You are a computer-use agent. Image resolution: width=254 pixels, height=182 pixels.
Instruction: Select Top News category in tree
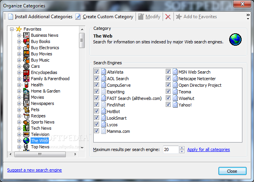pyautogui.click(x=40, y=147)
